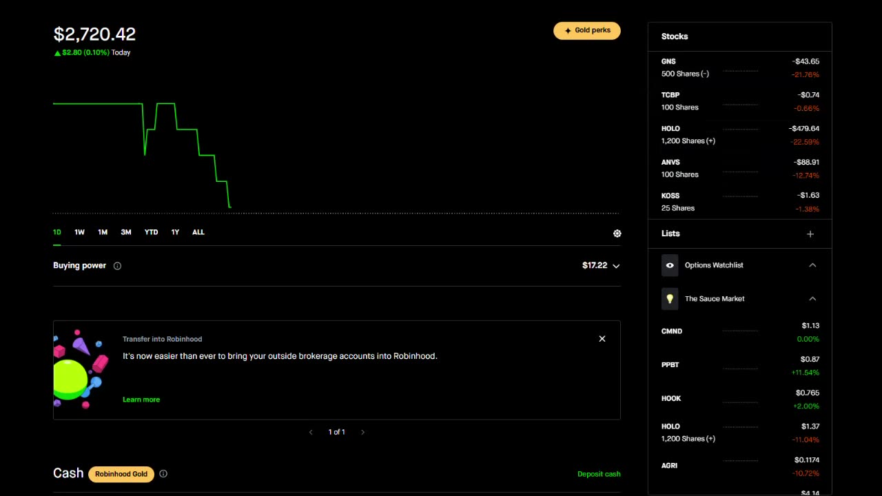Select 1M chart range
882x496 pixels.
tap(103, 232)
